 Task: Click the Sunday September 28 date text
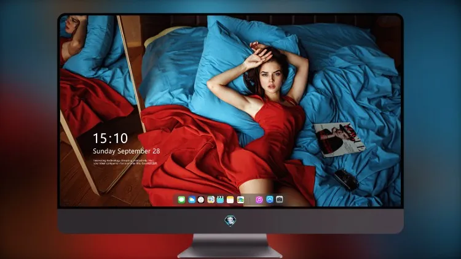click(127, 151)
